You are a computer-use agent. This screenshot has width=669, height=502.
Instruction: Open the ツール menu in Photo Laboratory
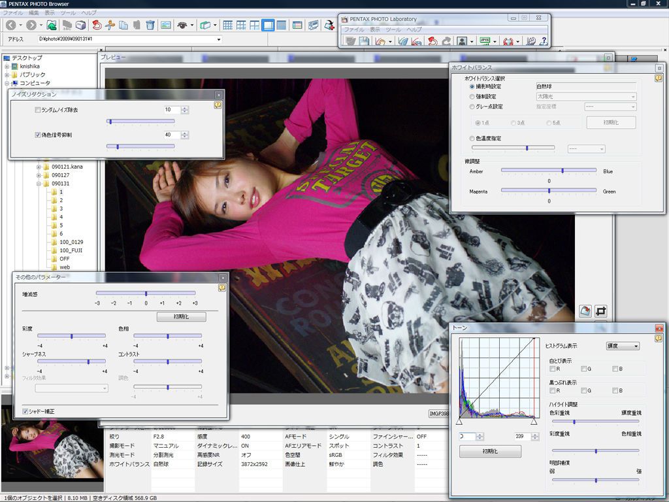393,30
